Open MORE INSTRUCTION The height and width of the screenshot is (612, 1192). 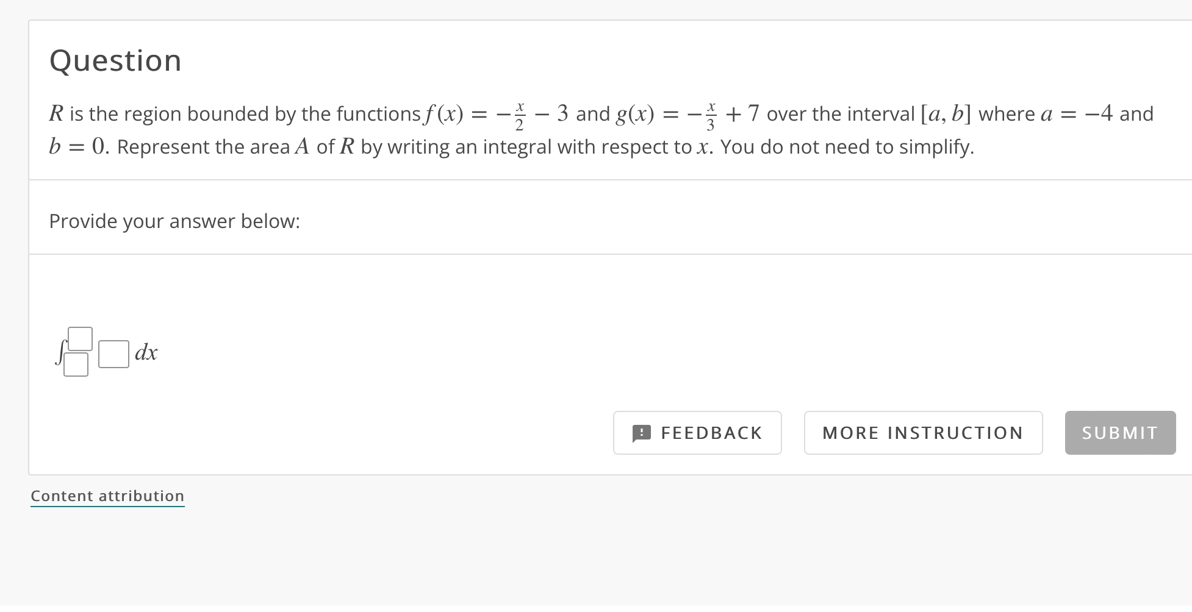[x=922, y=433]
